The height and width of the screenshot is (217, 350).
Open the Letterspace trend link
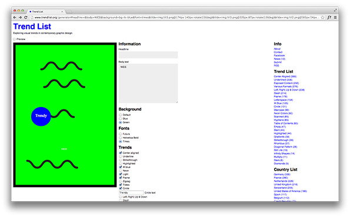(284, 100)
